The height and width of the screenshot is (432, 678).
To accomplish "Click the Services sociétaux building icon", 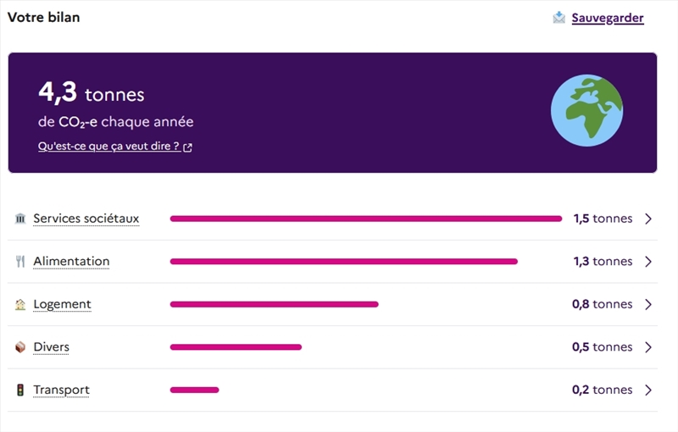I will tap(20, 219).
